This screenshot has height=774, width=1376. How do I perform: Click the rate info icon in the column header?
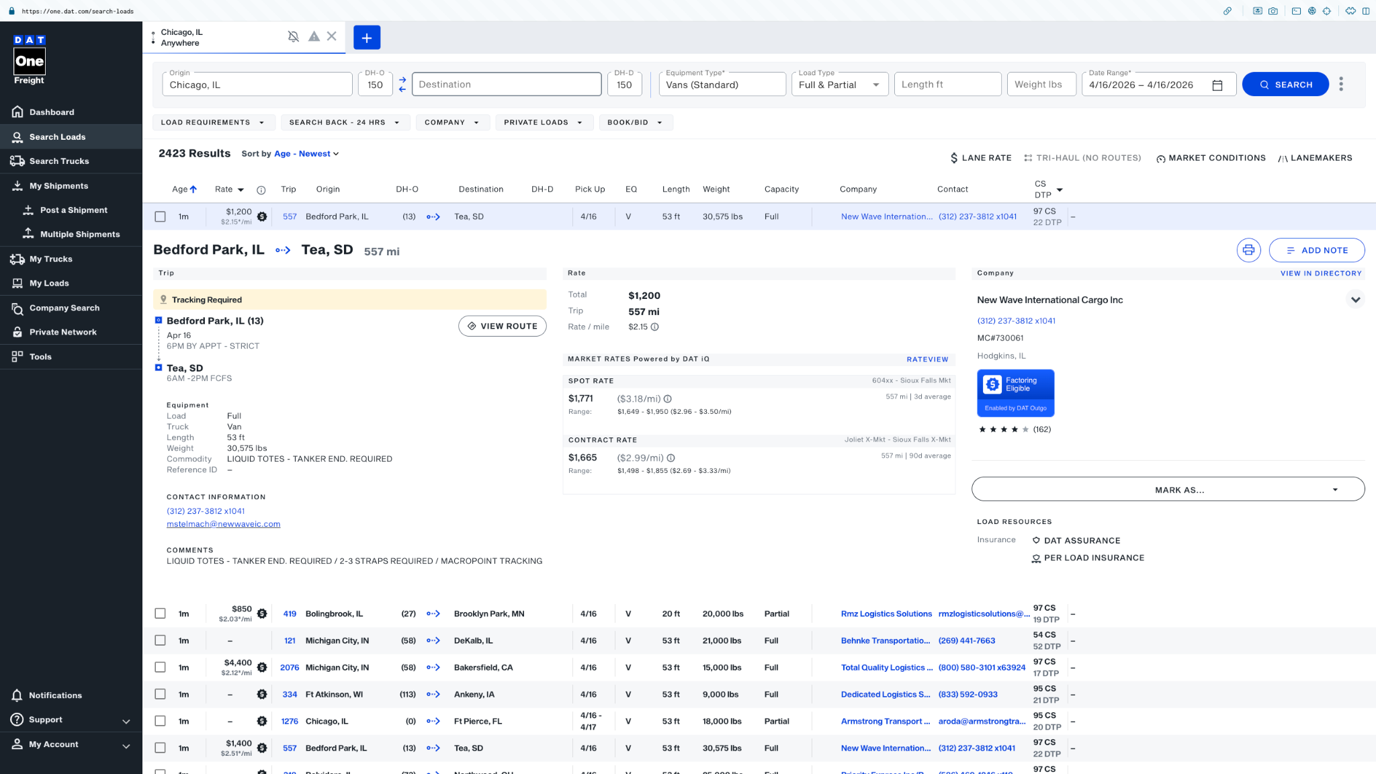coord(261,190)
